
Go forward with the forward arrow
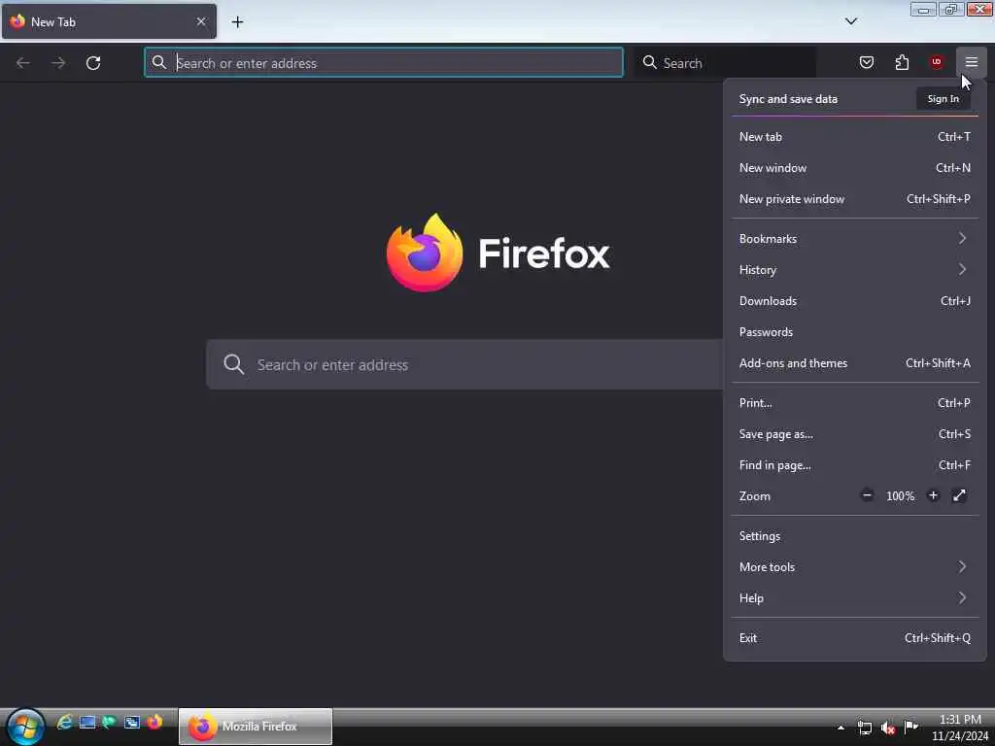tap(58, 63)
